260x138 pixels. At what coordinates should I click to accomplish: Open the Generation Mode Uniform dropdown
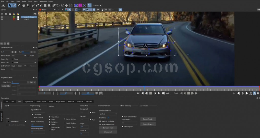tap(108, 114)
